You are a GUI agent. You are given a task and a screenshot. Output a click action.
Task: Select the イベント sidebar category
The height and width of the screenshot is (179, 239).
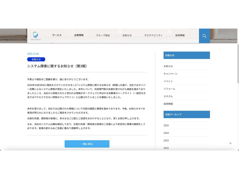[x=168, y=81]
